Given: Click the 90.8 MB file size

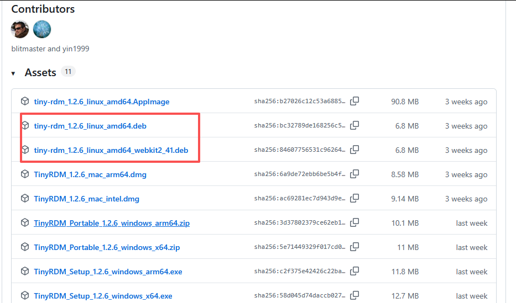Looking at the screenshot, I should coord(405,102).
